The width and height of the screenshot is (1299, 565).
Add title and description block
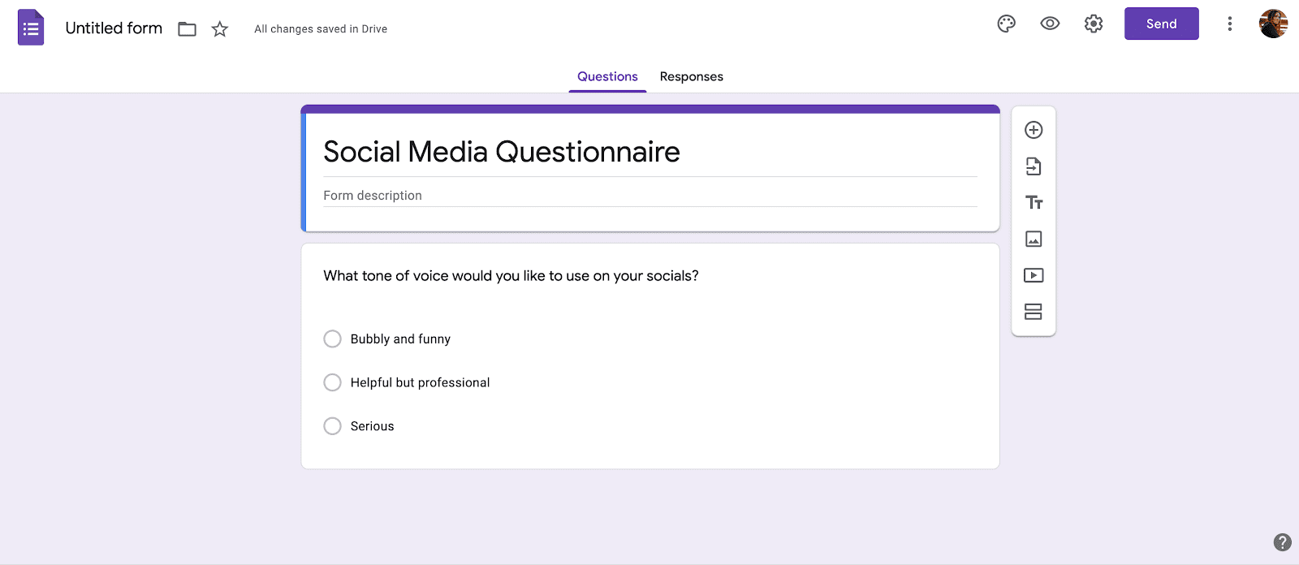1034,202
